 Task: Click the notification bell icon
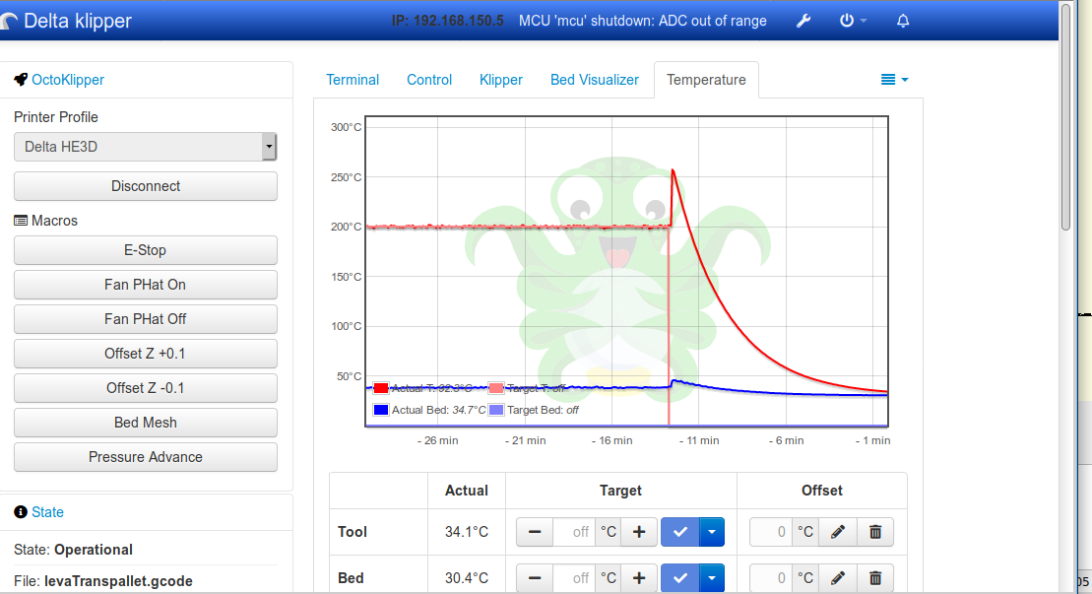[x=902, y=20]
